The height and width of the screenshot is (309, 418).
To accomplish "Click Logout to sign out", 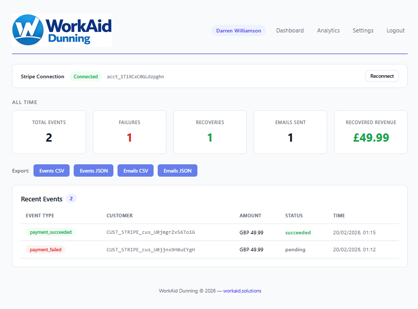I will pos(395,30).
